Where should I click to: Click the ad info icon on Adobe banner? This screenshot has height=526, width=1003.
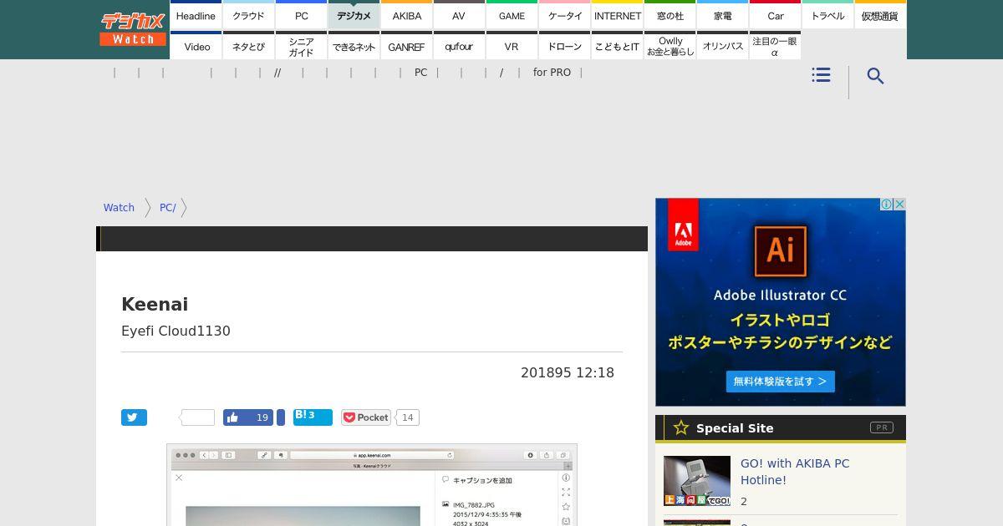[886, 205]
